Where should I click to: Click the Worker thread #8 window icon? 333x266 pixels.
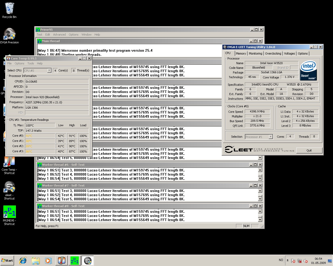[40, 206]
